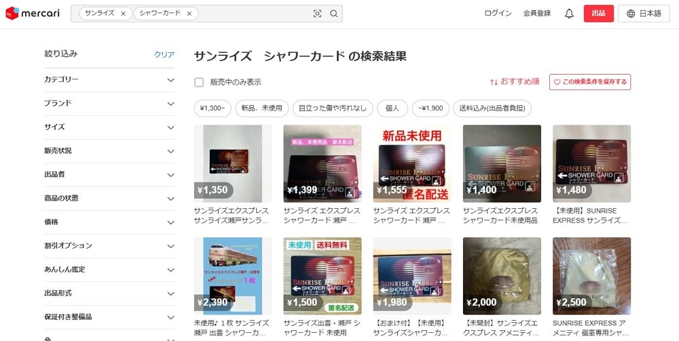The image size is (679, 341).
Task: Click title サンライズ出雲・瀬戸 シャワーカード 未使用
Action: (322, 328)
